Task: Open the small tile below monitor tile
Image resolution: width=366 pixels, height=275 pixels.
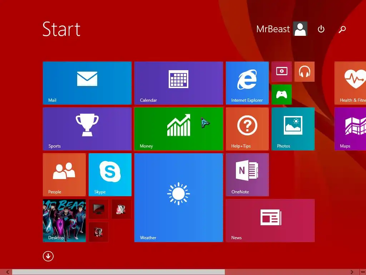Action: (x=99, y=232)
